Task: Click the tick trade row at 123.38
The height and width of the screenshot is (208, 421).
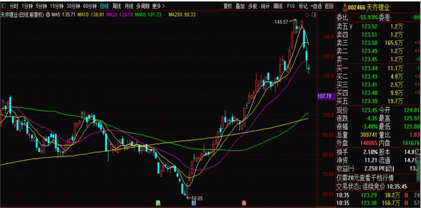Action: pos(378,204)
